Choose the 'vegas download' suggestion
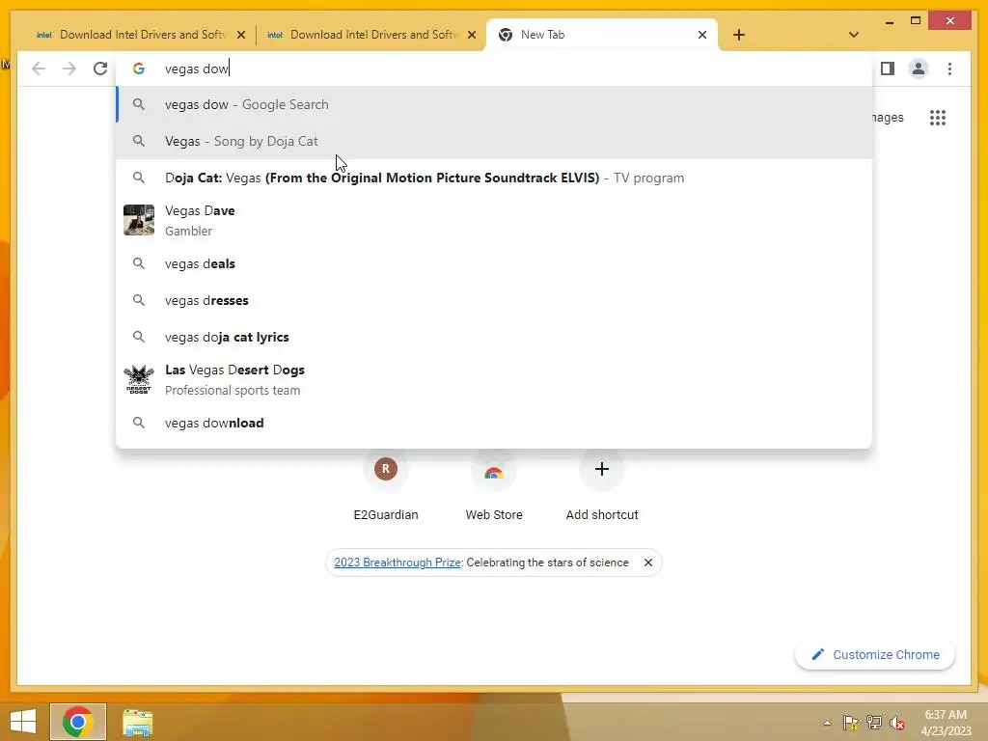 coord(495,423)
